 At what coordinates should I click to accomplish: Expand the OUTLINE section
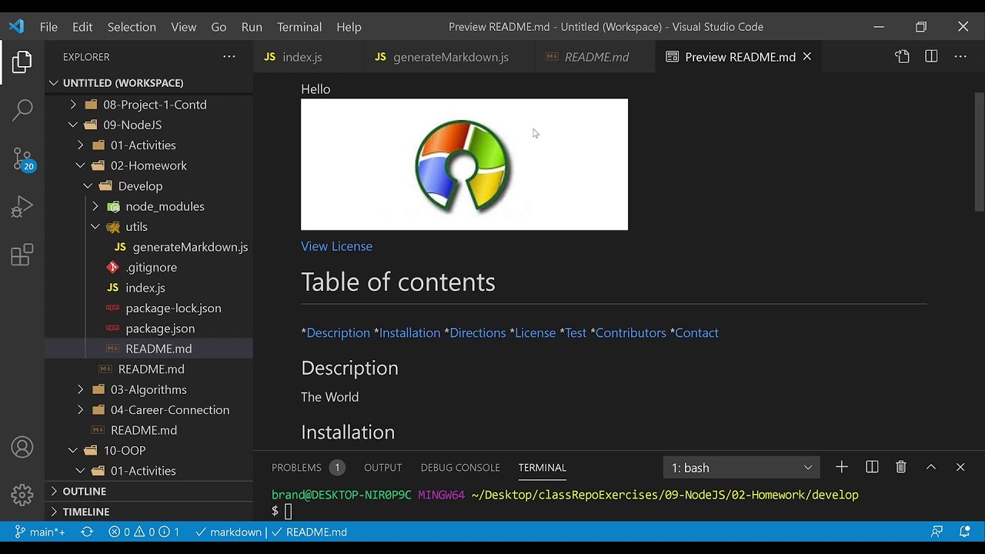point(149,491)
